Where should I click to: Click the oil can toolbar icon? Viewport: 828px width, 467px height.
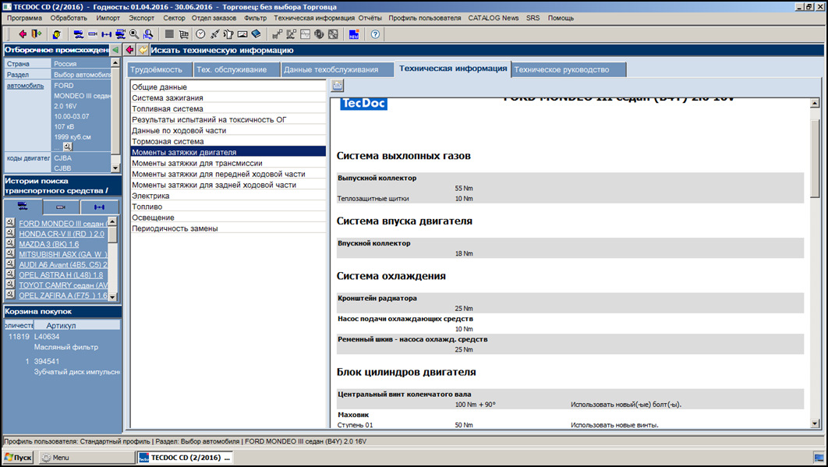click(x=228, y=34)
